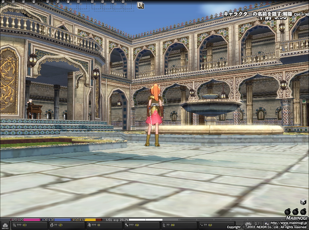Click the yellow stamina bar 137/137

point(87,219)
